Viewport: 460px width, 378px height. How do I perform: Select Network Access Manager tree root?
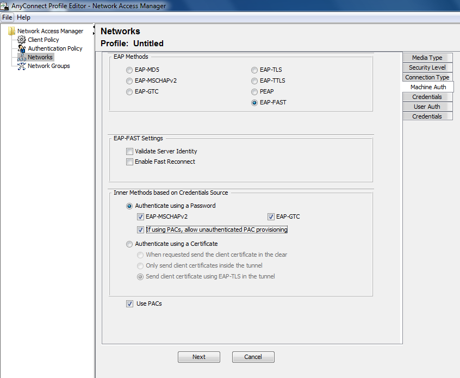click(x=50, y=31)
